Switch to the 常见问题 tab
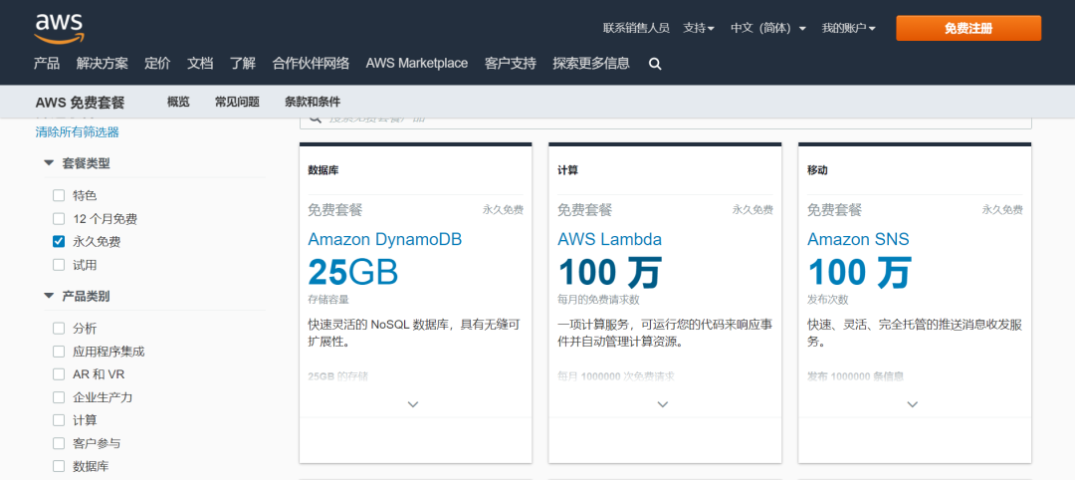This screenshot has width=1075, height=480. click(x=237, y=103)
